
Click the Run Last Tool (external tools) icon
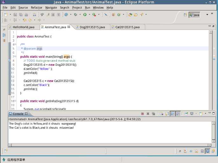[94, 15]
